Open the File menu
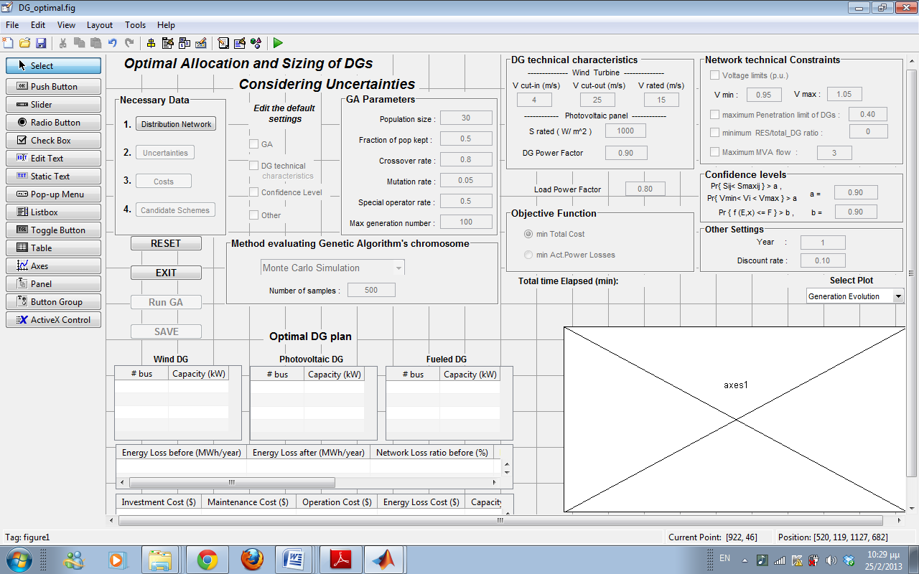The image size is (919, 574). pyautogui.click(x=12, y=25)
